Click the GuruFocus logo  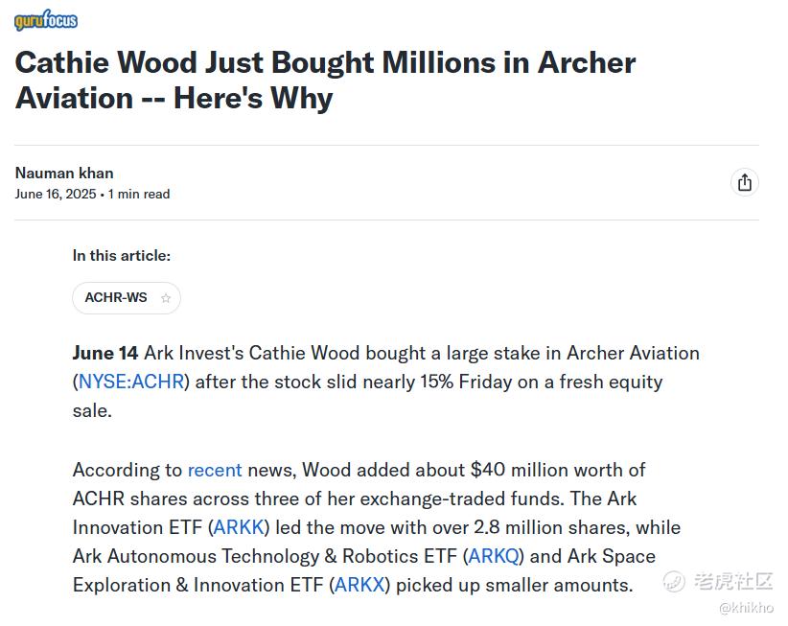pyautogui.click(x=46, y=20)
